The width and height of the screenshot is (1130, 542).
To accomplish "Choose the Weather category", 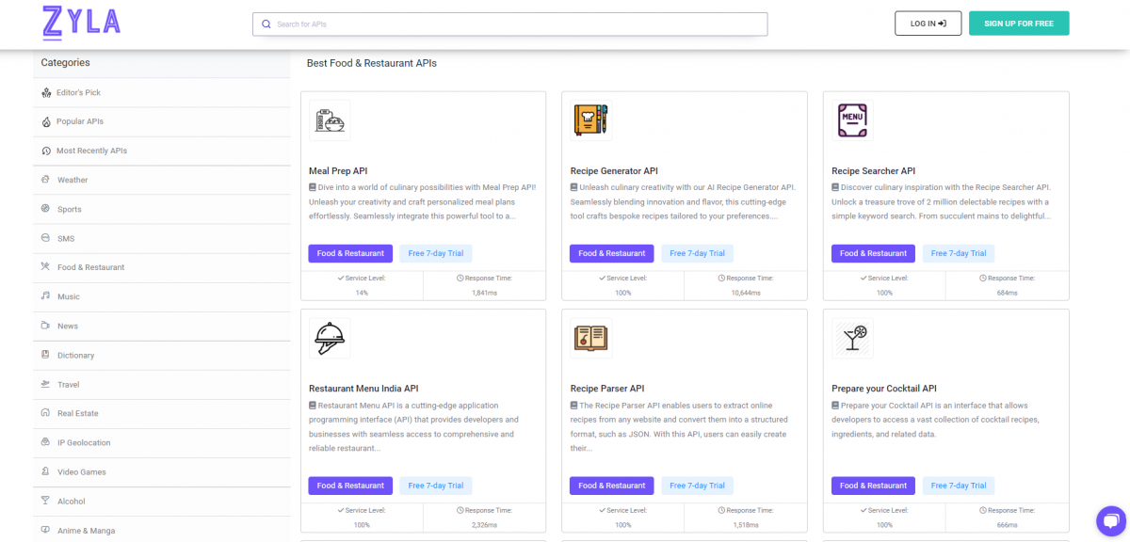I will tap(73, 180).
